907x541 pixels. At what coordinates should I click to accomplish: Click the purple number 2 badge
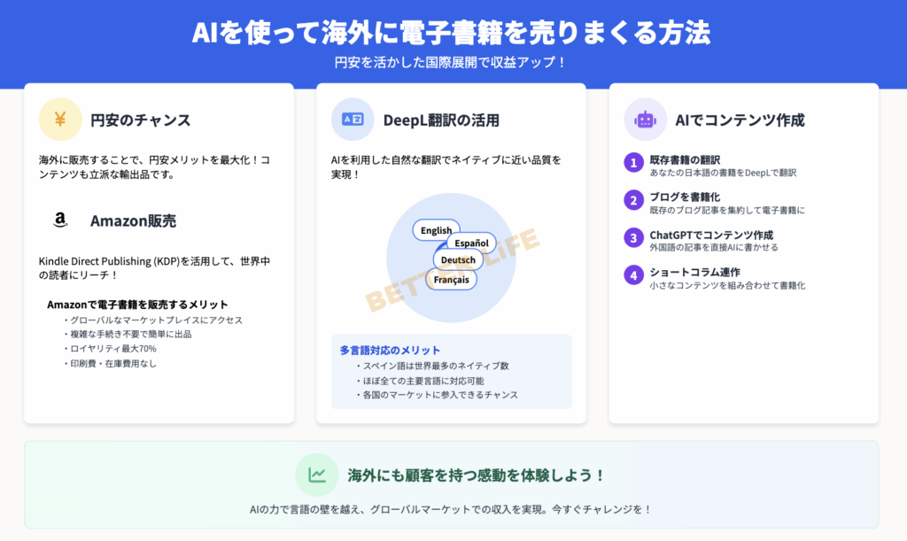(632, 200)
